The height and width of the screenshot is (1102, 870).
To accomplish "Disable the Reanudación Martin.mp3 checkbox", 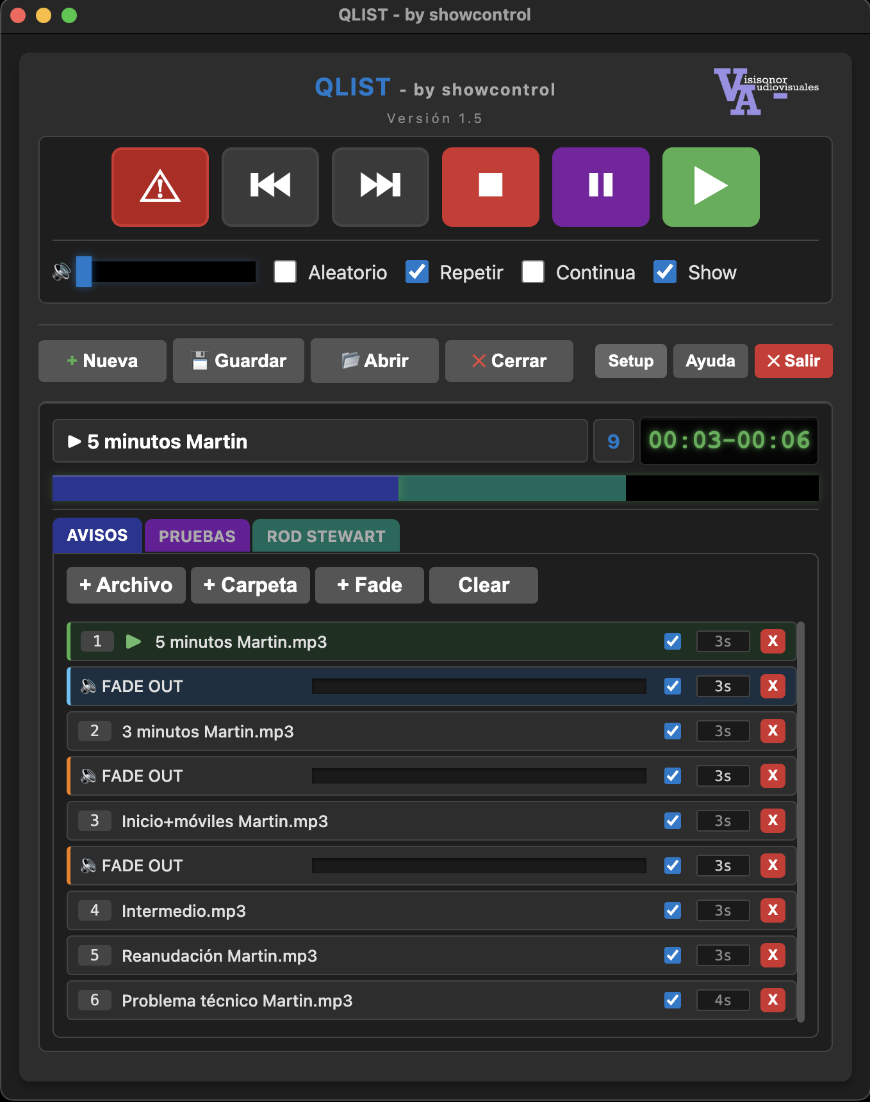I will tap(673, 955).
